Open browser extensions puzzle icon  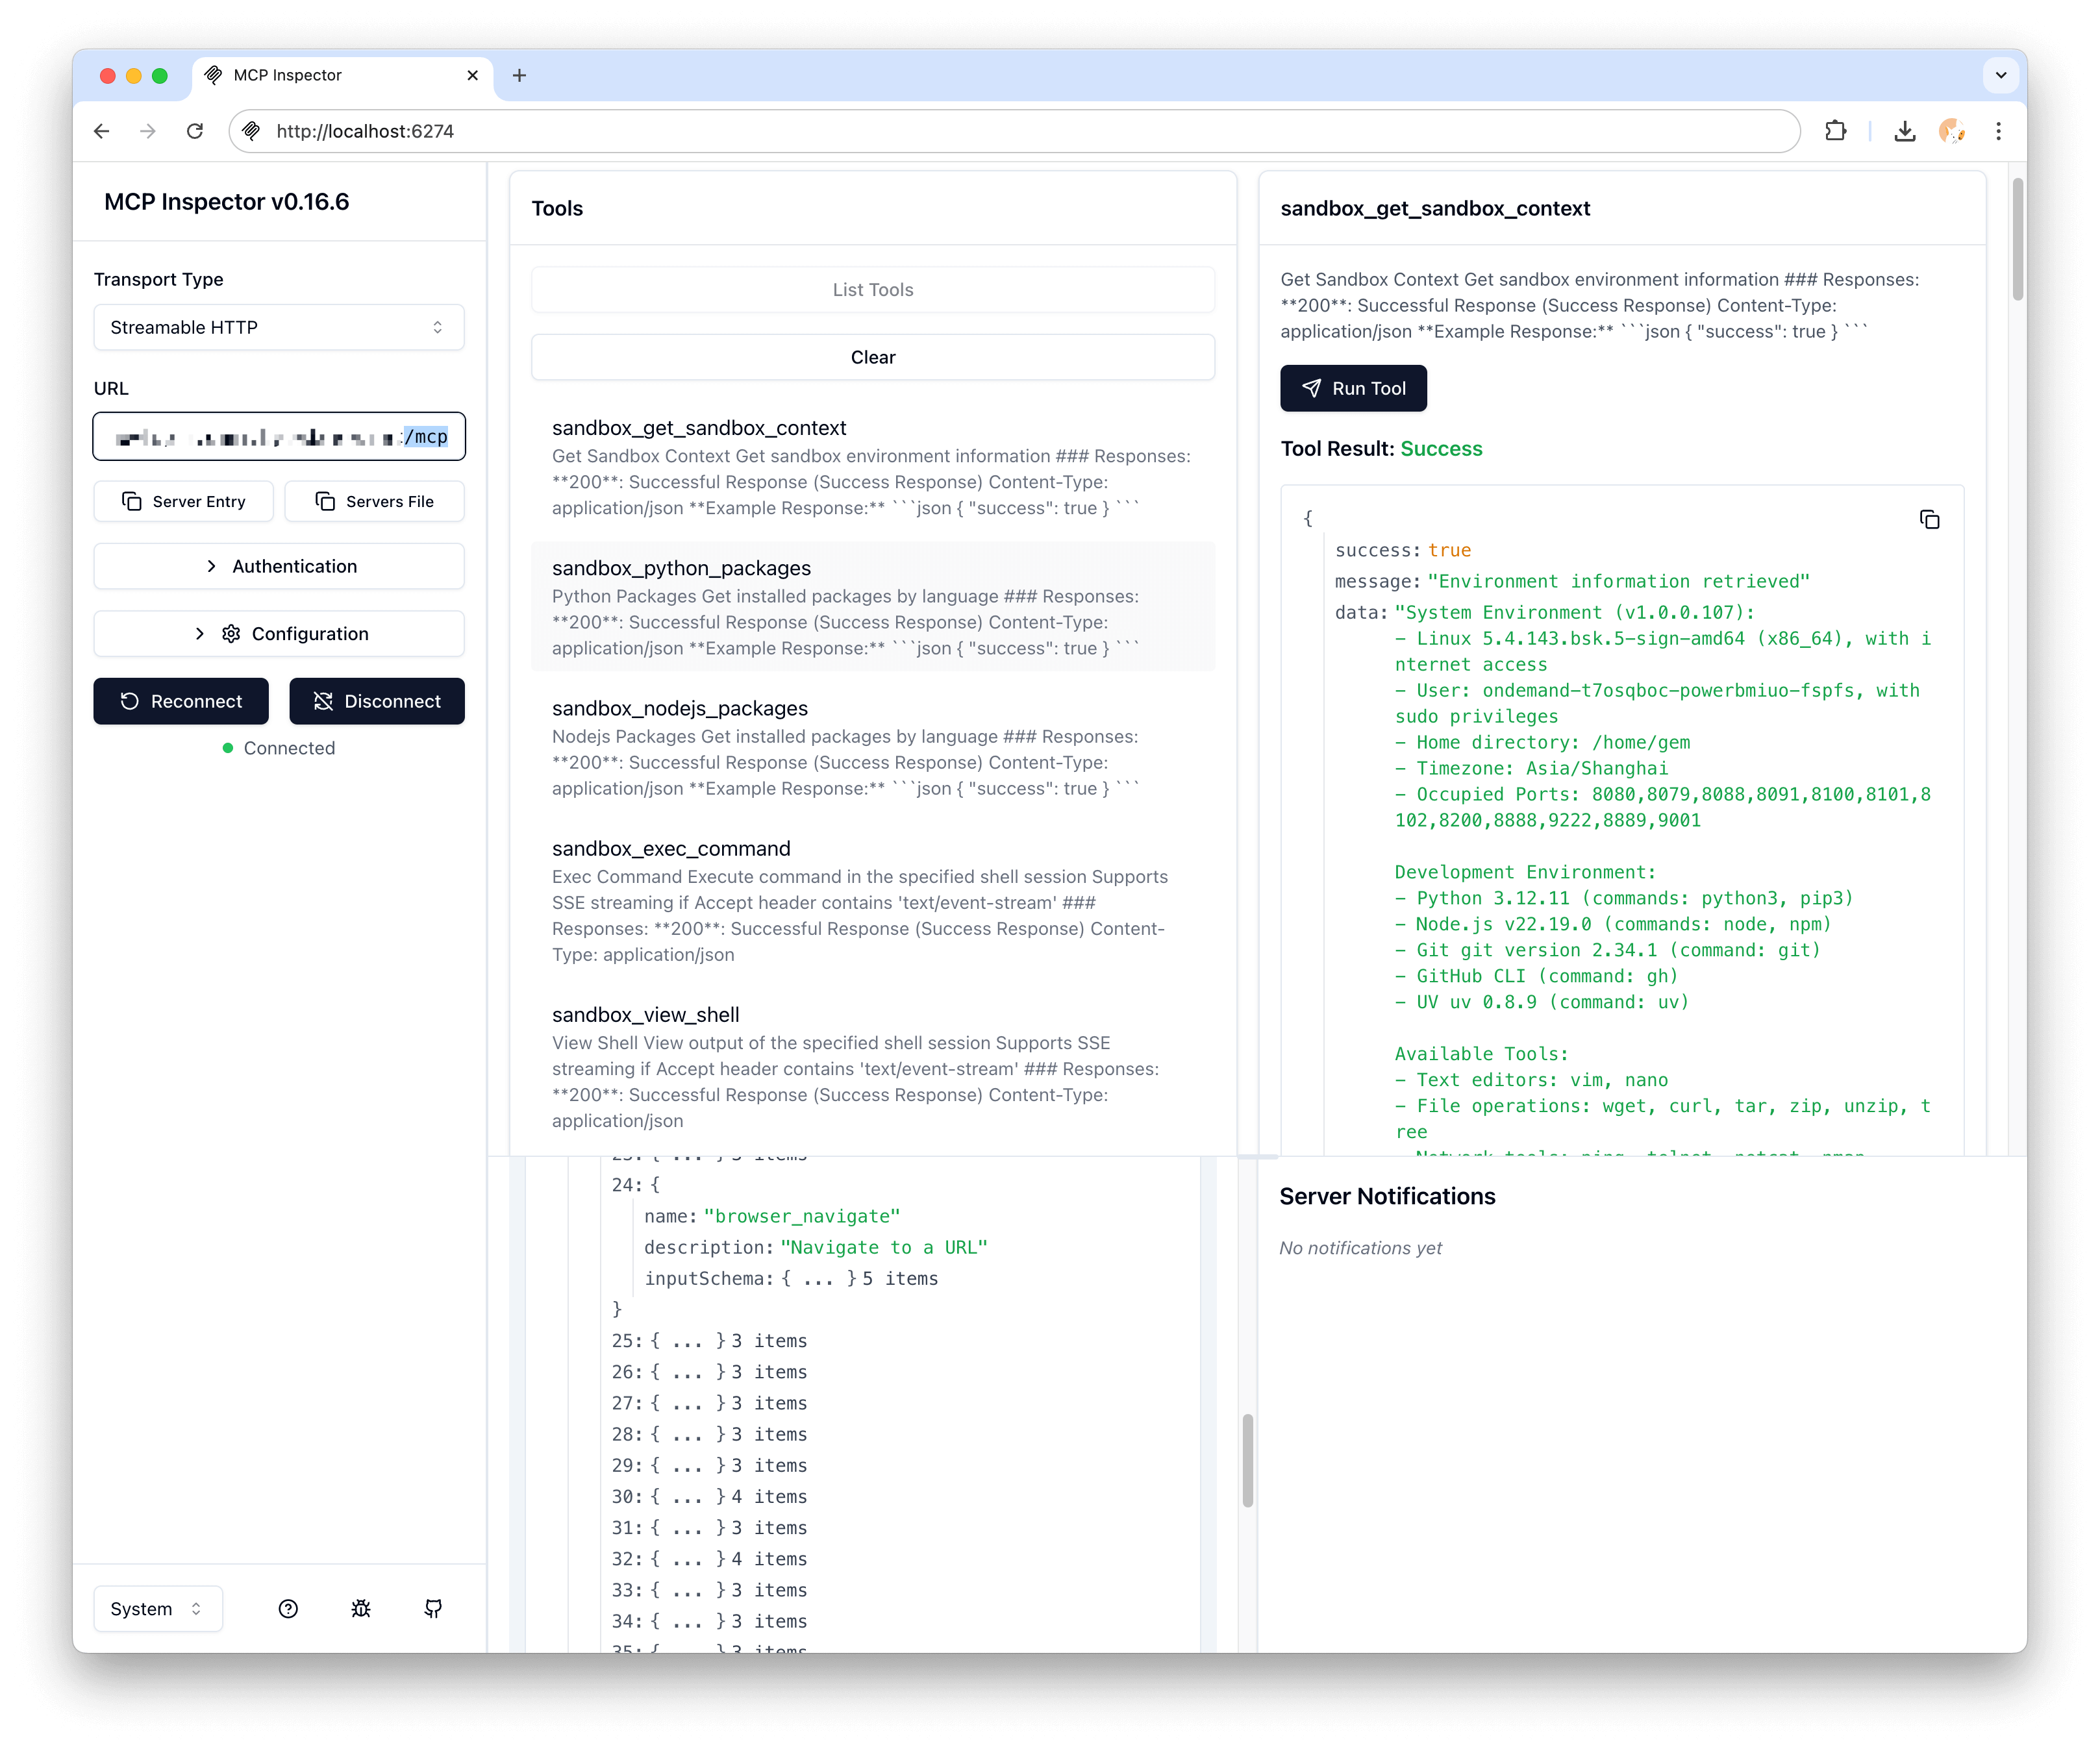pos(1836,131)
